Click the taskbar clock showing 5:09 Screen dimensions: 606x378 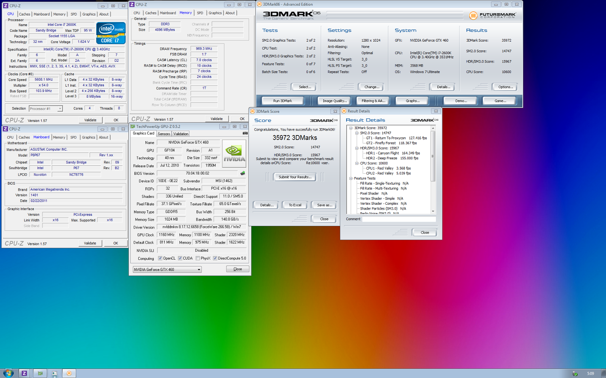590,373
